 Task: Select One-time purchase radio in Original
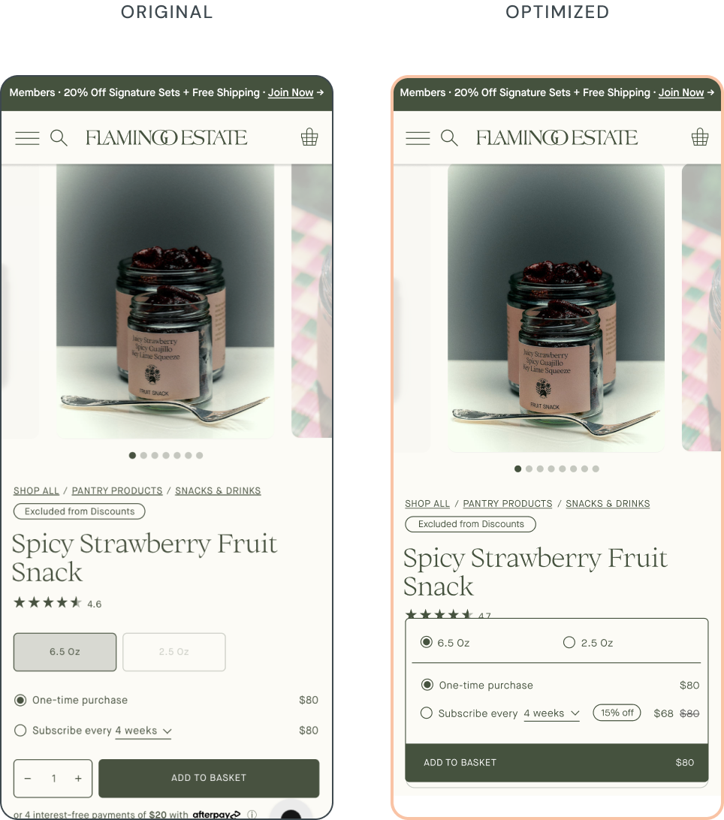click(x=20, y=701)
